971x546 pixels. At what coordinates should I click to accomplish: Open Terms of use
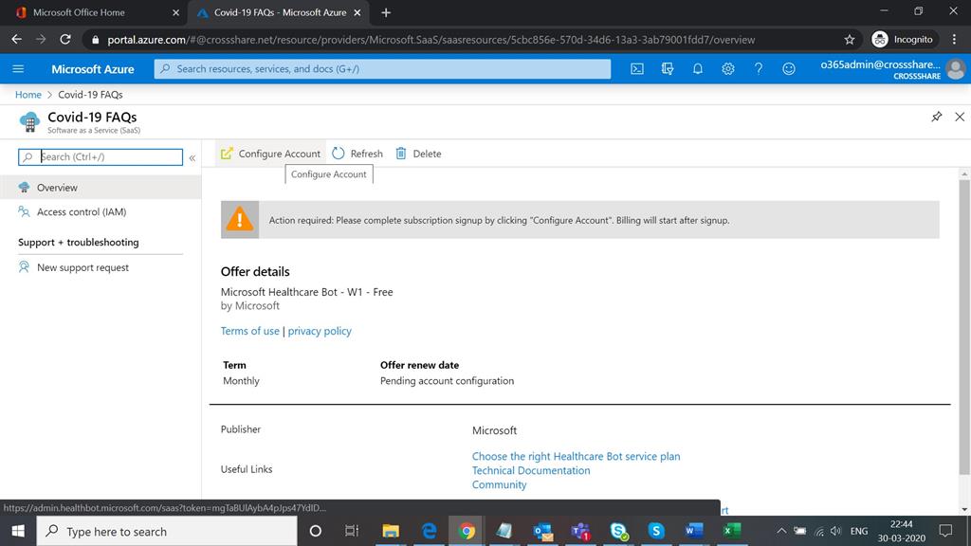[249, 331]
